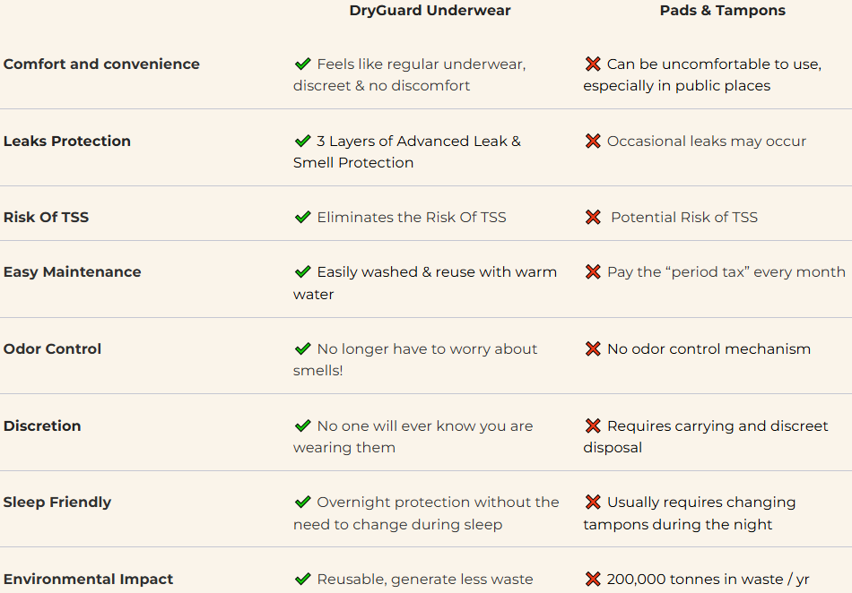The image size is (852, 593).
Task: Click red X next to Requires carrying text
Action: [x=593, y=425]
